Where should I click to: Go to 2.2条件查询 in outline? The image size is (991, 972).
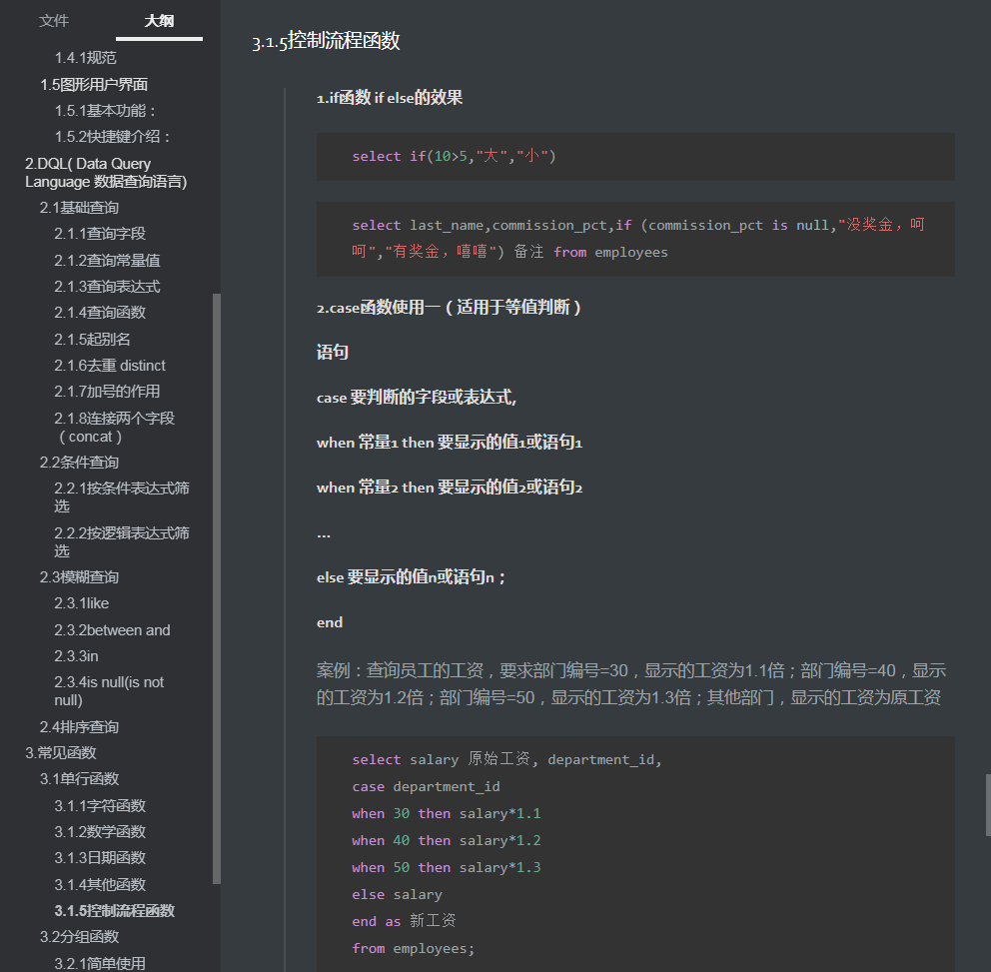click(79, 462)
